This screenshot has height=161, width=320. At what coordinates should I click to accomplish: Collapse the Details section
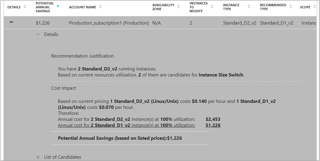pos(38,34)
